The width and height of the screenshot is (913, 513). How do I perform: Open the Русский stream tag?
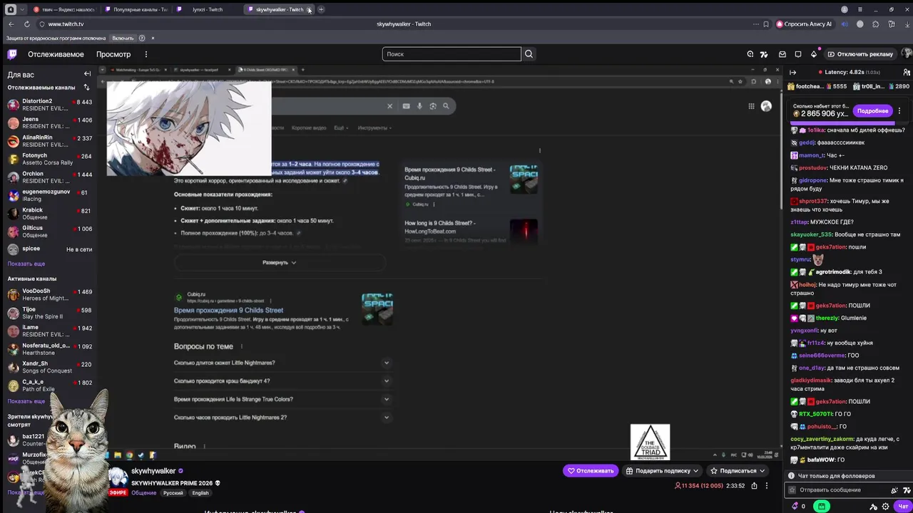pyautogui.click(x=173, y=493)
